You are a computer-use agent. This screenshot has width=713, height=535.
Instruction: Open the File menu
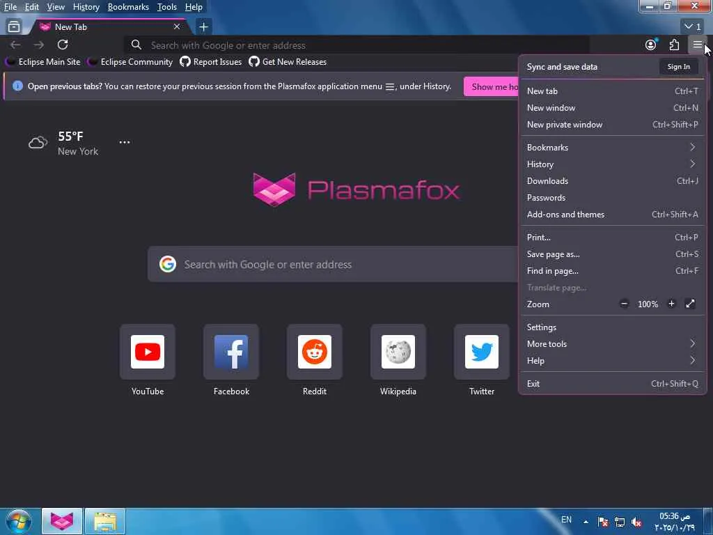point(10,7)
